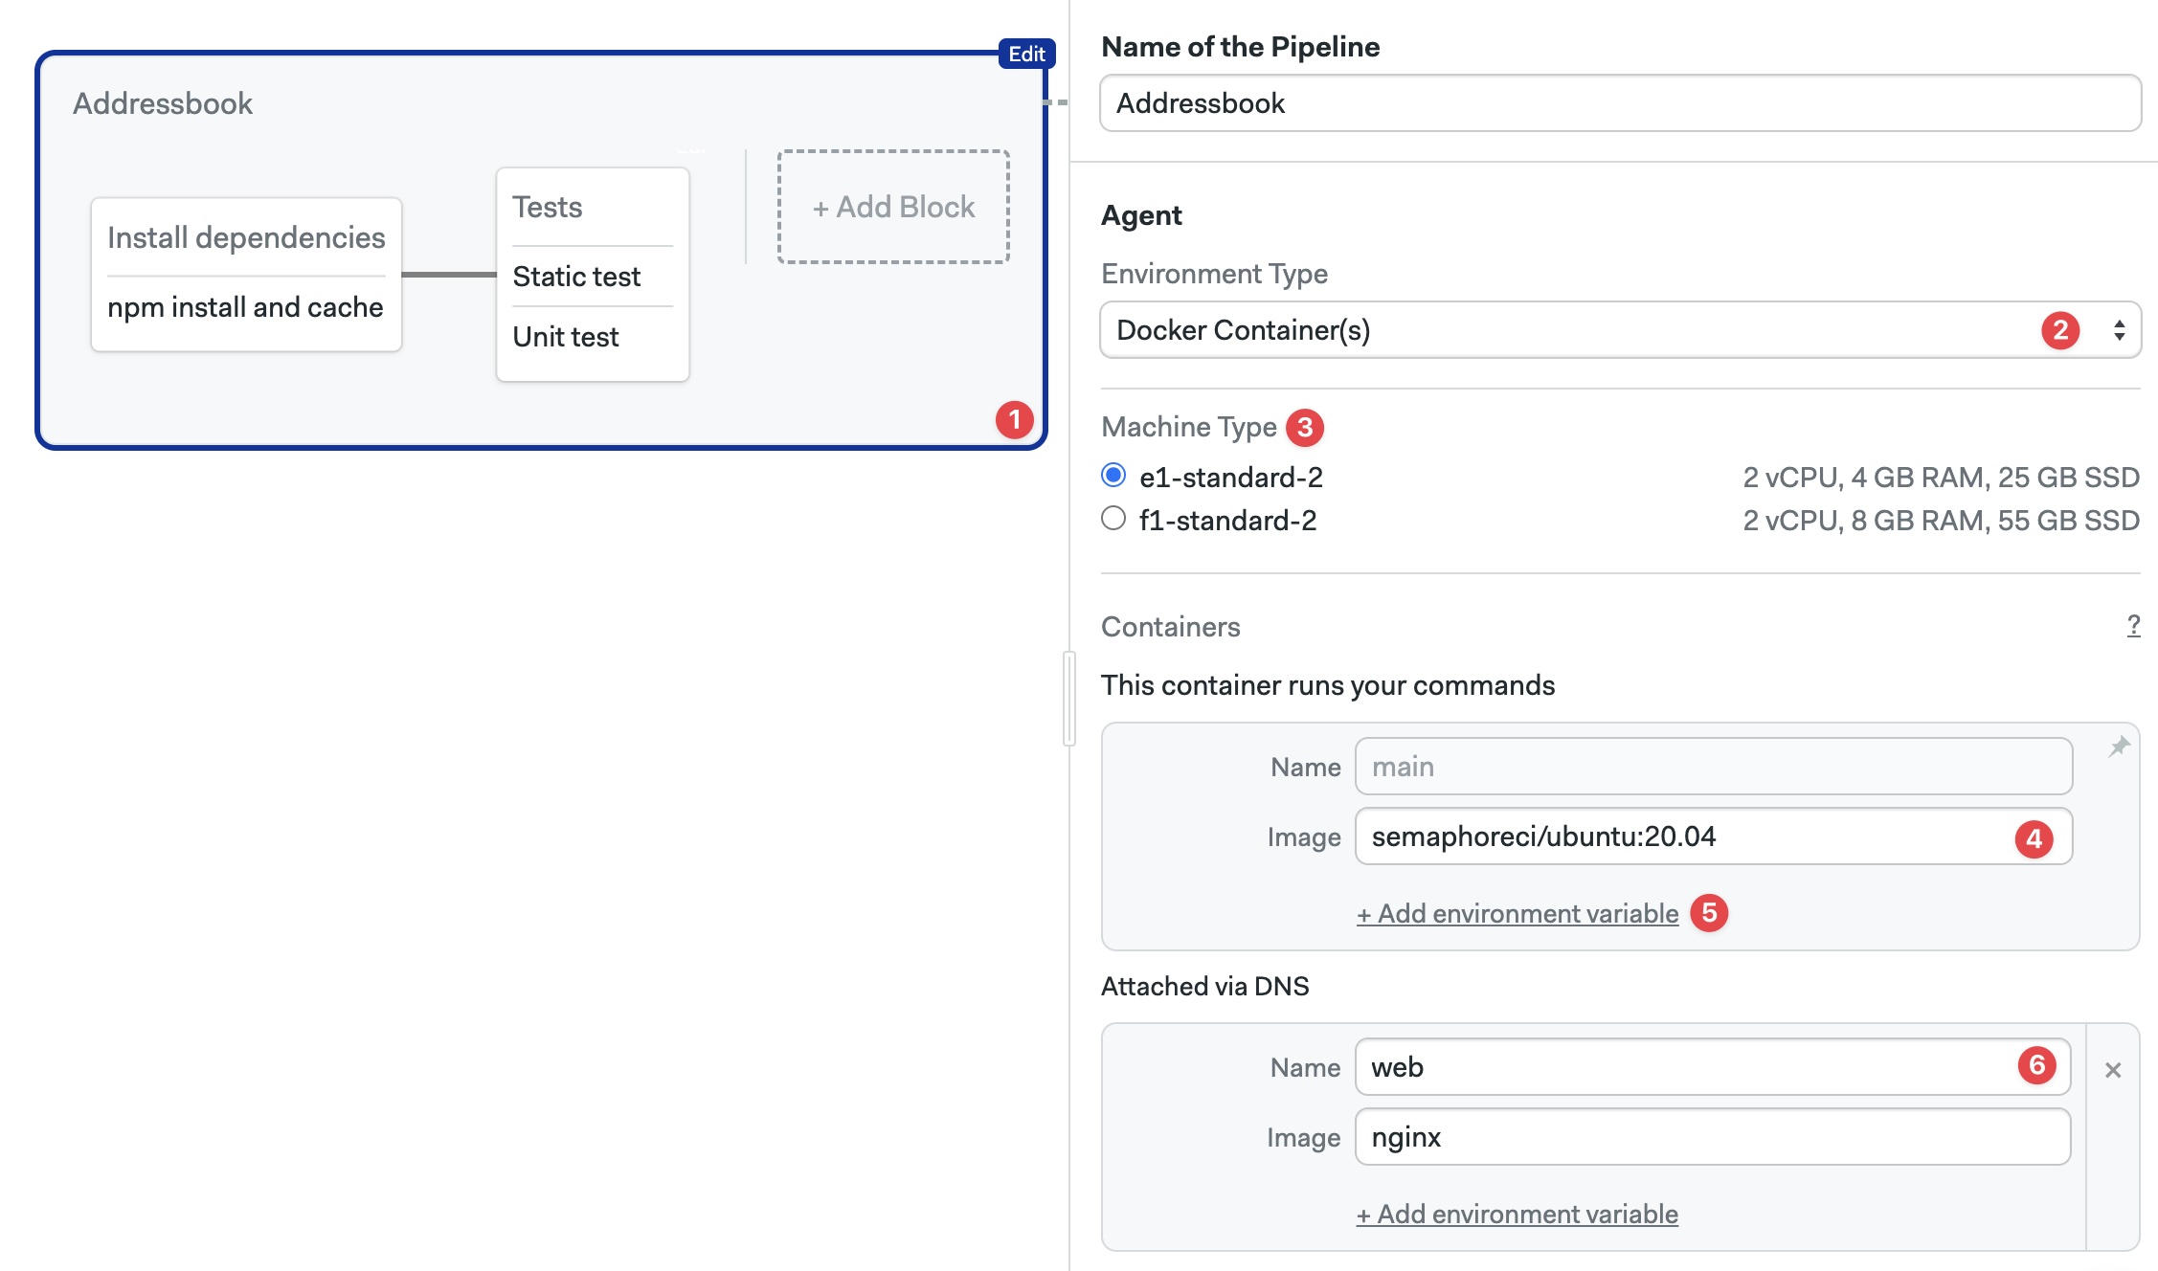Click Add Block in pipeline diagram
The image size is (2158, 1271).
tap(893, 207)
